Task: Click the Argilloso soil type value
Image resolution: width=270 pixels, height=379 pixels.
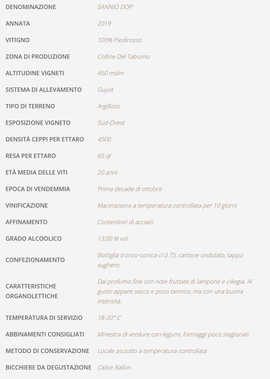Action: coord(109,106)
